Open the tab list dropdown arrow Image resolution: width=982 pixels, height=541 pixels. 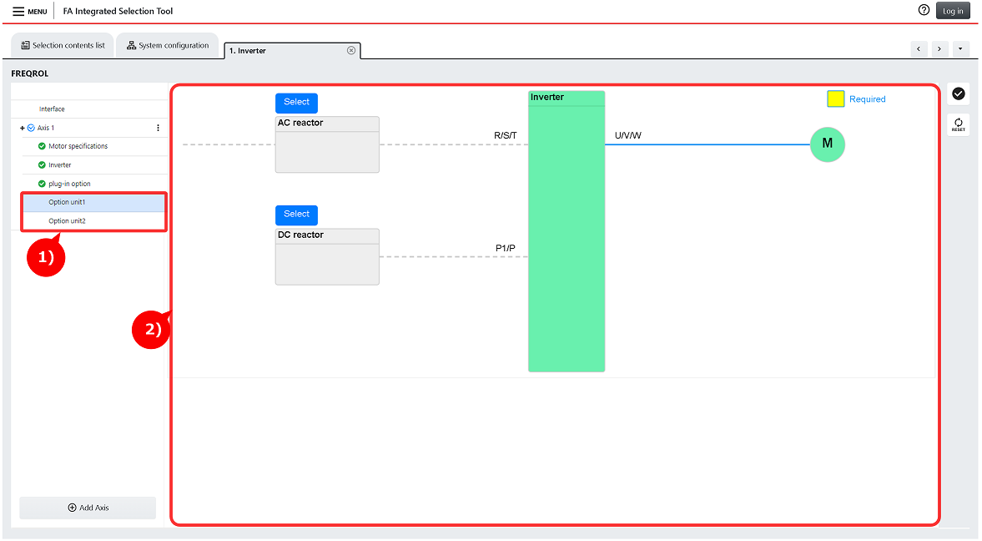tap(960, 49)
